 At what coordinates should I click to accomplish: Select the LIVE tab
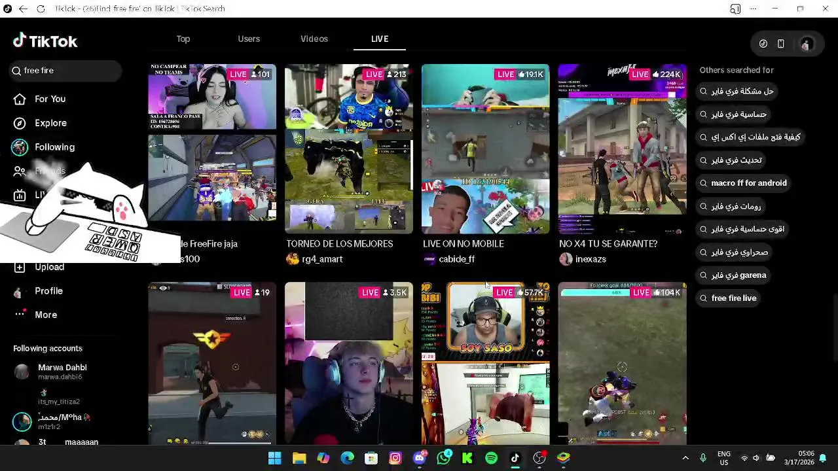tap(380, 39)
